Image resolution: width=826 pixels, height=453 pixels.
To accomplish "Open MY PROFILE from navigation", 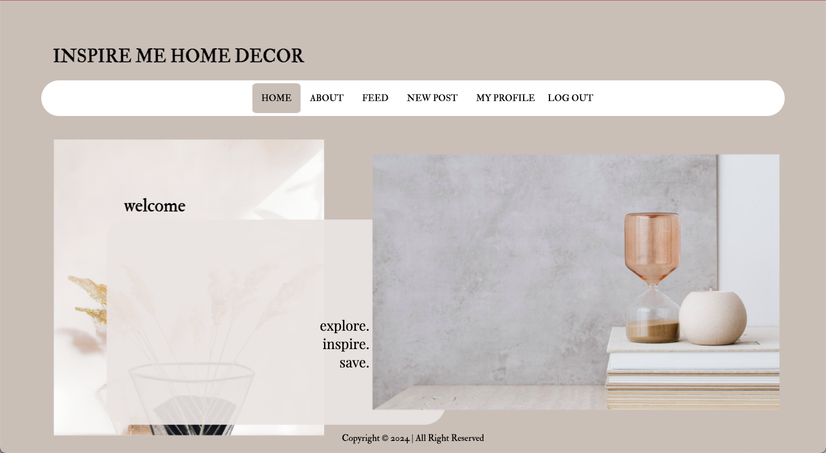I will 505,98.
